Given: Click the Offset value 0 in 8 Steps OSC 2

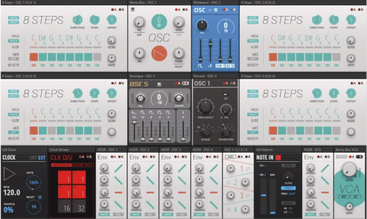Looking at the screenshot, I should click(x=351, y=20).
